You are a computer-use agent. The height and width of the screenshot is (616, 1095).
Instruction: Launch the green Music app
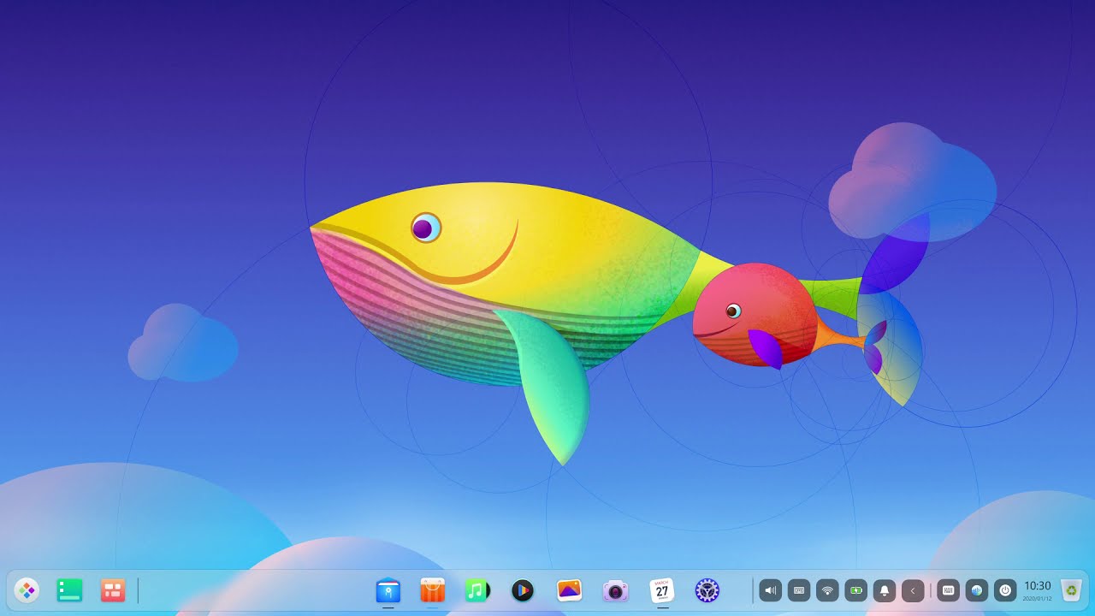point(477,590)
